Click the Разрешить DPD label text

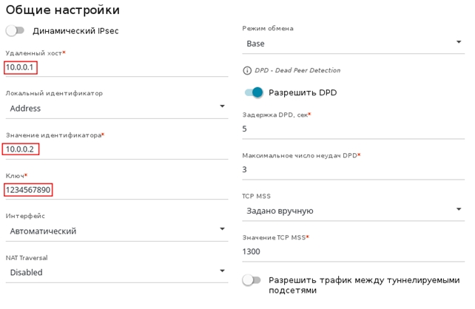(x=303, y=92)
